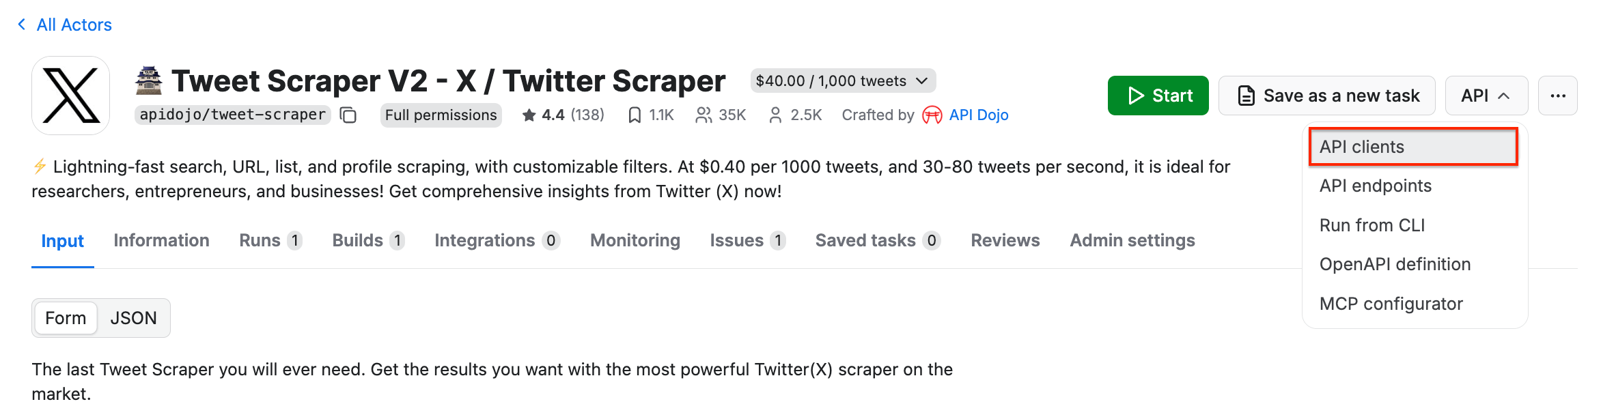Click the X logo actor thumbnail
This screenshot has width=1601, height=419.
pyautogui.click(x=71, y=96)
